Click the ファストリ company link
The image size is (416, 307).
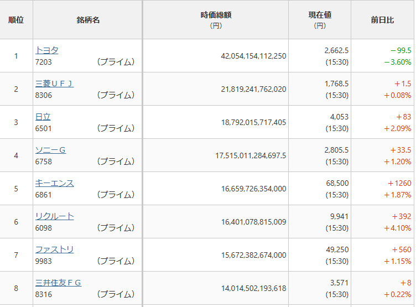point(54,249)
